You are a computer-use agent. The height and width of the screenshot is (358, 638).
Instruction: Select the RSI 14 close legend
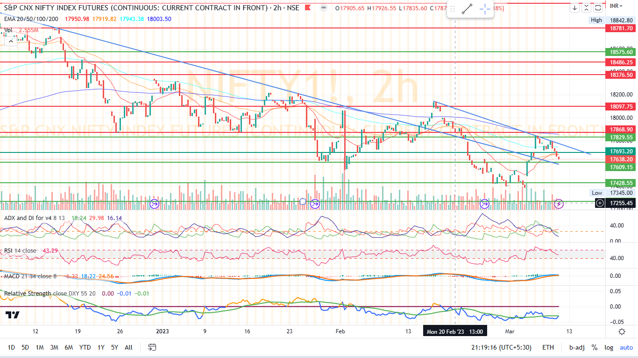click(20, 251)
